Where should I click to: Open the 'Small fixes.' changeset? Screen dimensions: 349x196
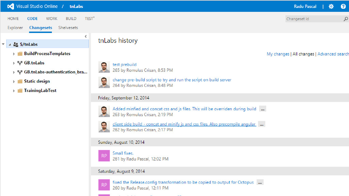pyautogui.click(x=123, y=153)
